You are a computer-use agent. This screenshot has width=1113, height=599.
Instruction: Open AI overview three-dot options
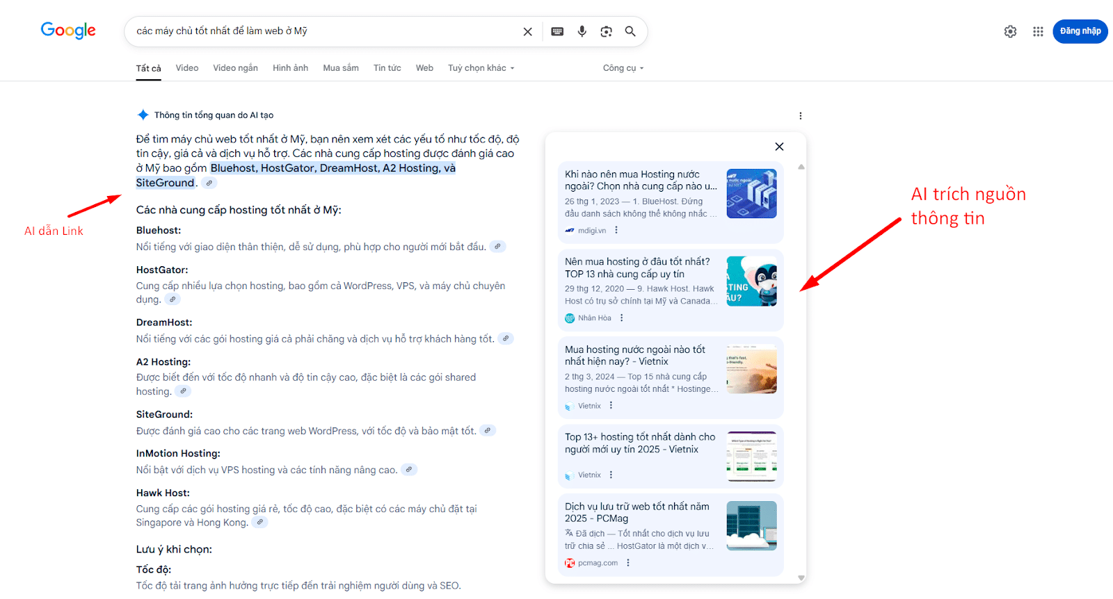pos(800,116)
